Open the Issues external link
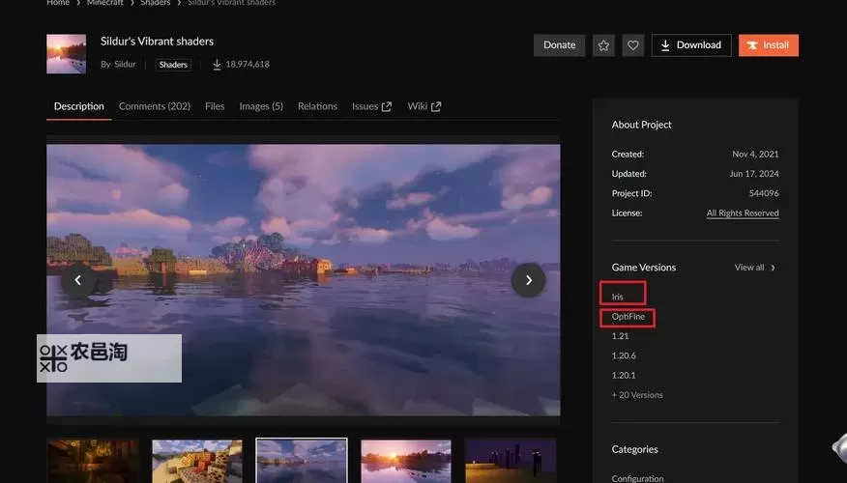The height and width of the screenshot is (483, 847). 371,106
